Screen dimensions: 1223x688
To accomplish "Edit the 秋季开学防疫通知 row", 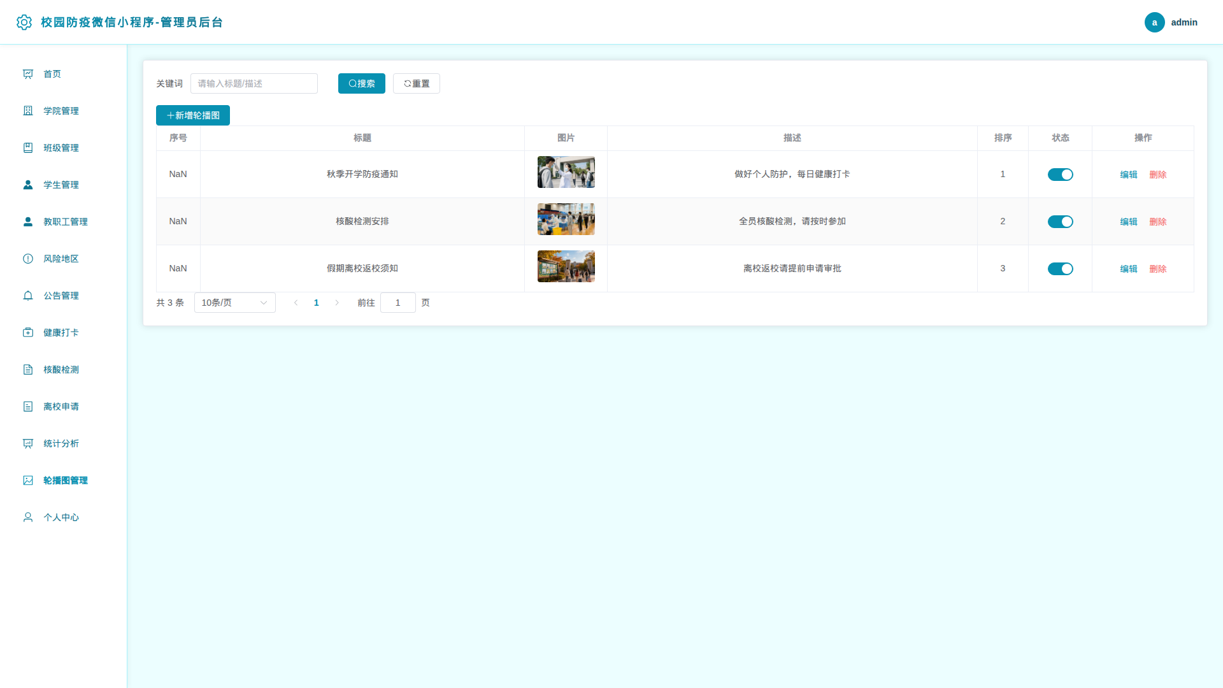I will click(1128, 175).
